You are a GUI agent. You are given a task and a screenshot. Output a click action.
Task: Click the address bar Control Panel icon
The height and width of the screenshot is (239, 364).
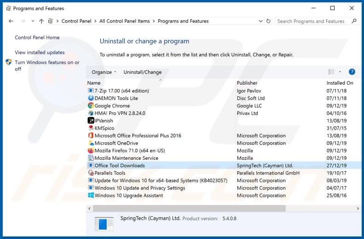click(50, 21)
